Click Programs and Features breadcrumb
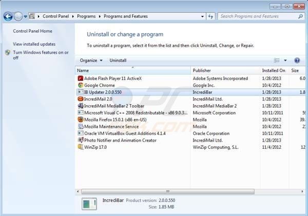 pos(126,16)
